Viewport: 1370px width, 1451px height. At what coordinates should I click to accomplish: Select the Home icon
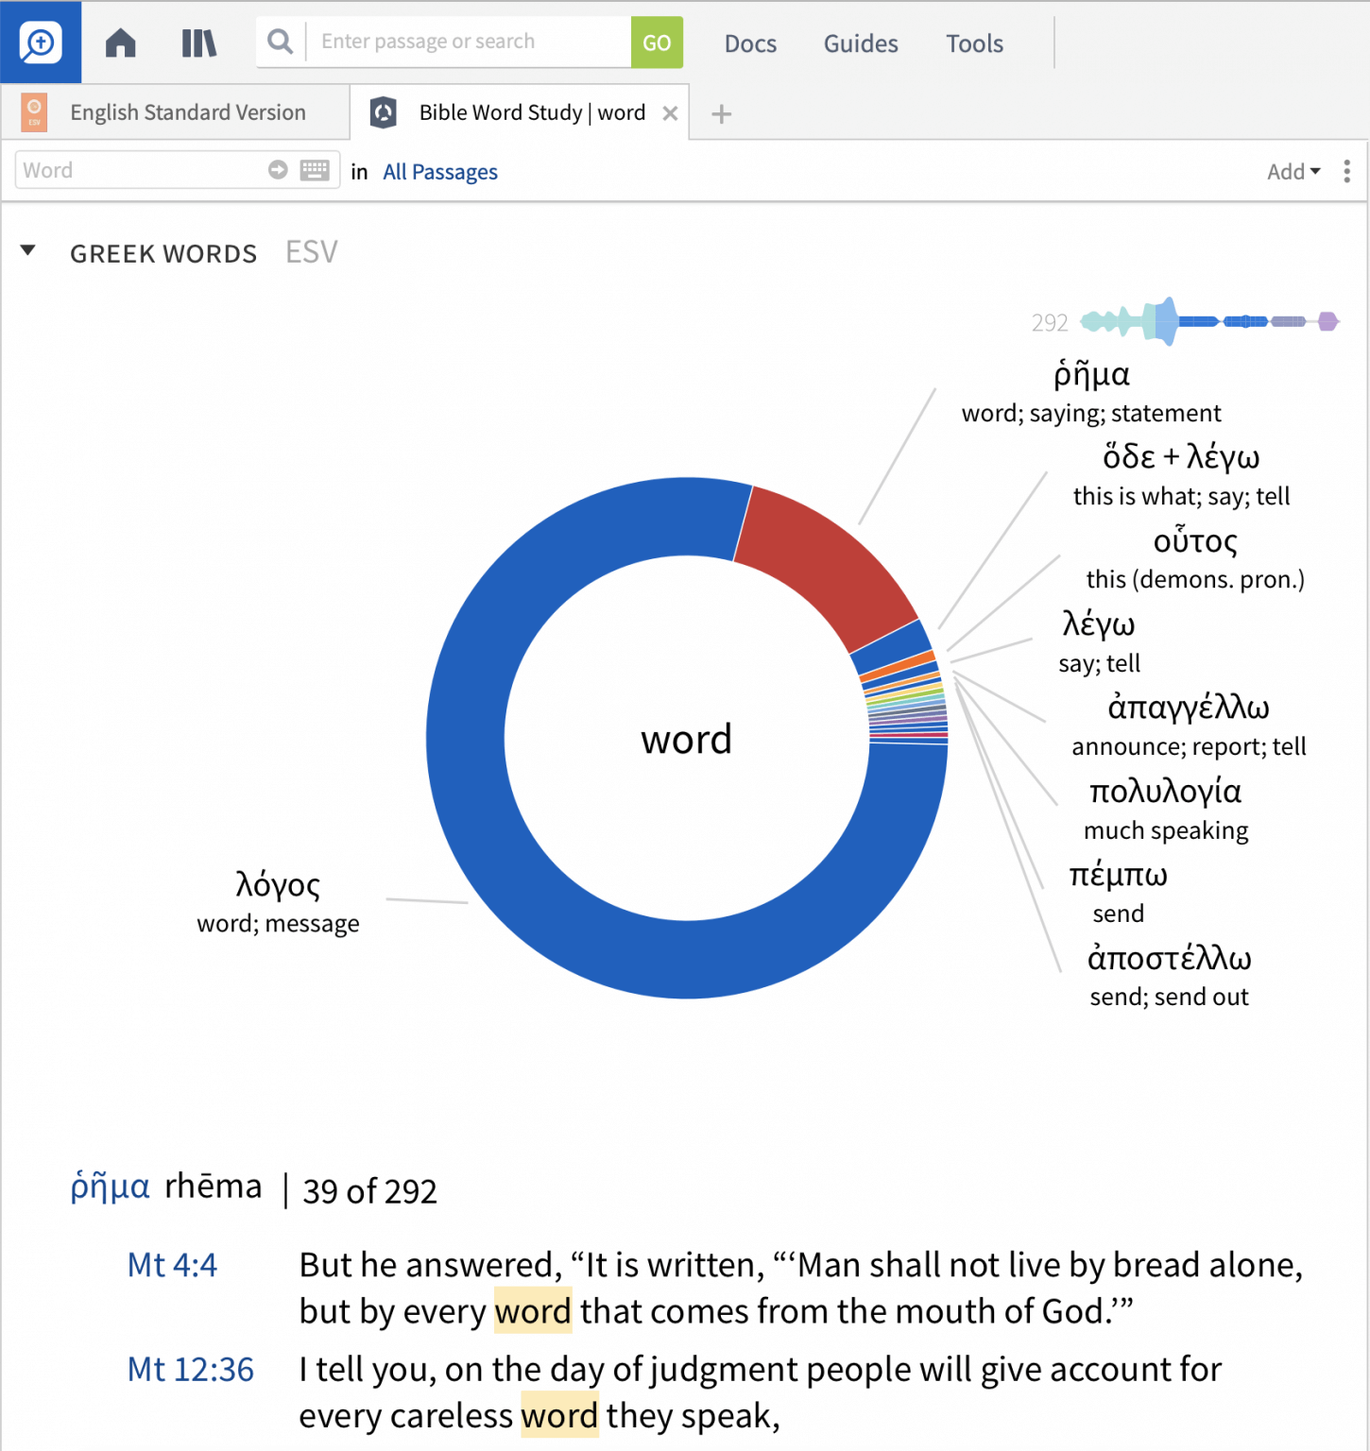click(x=120, y=43)
